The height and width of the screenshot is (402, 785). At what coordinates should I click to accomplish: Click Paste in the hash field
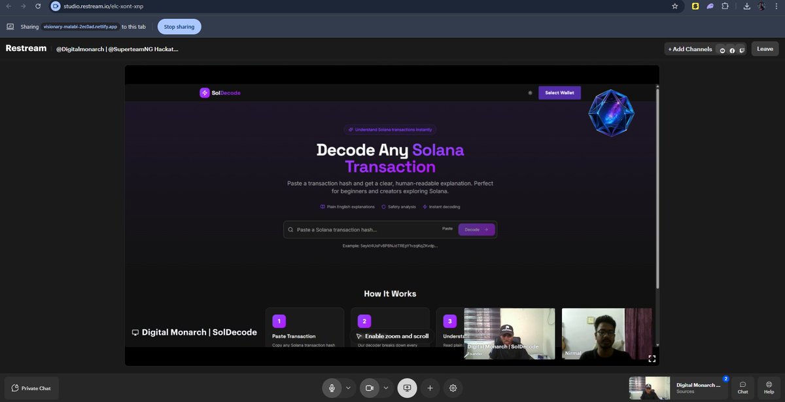(447, 229)
